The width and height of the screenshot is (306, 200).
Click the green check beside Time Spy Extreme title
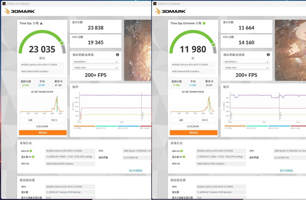(x=204, y=23)
